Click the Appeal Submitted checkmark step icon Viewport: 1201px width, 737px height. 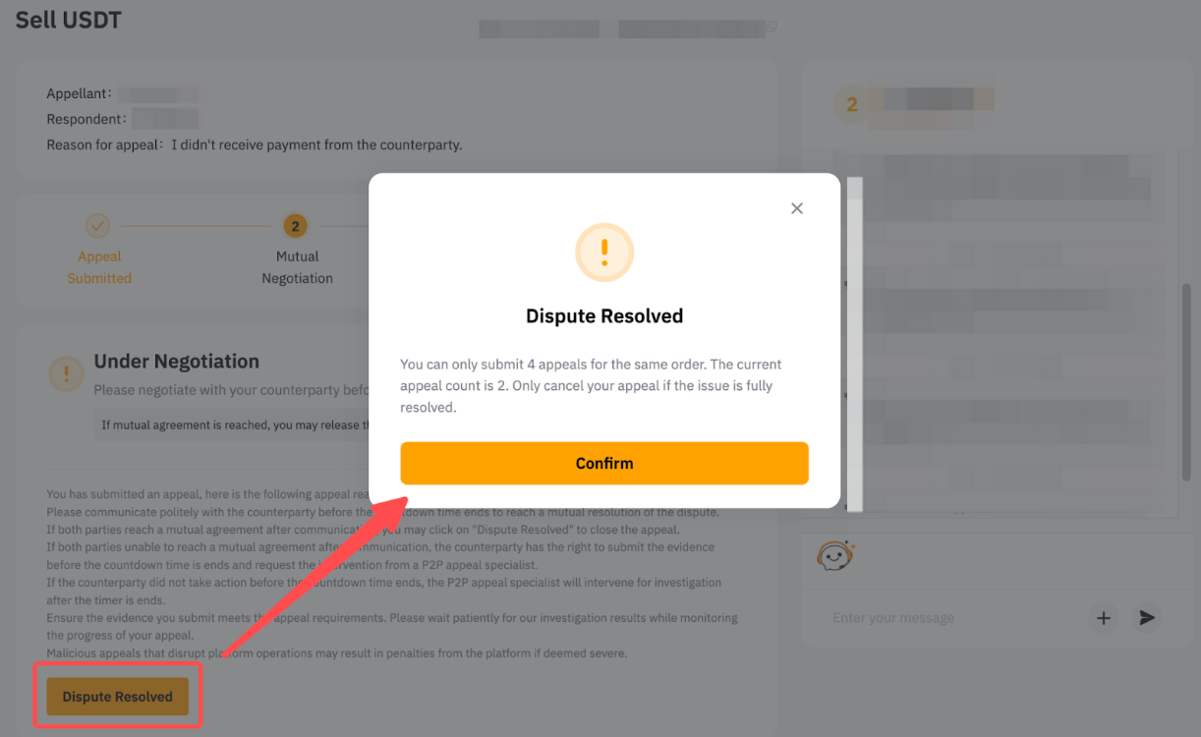pos(97,226)
